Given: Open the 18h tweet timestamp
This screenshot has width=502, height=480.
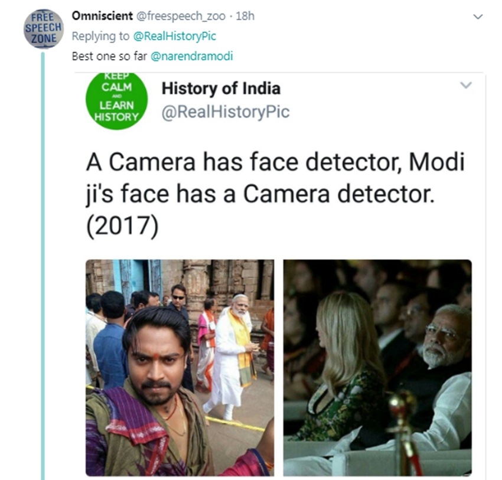Looking at the screenshot, I should (x=245, y=17).
